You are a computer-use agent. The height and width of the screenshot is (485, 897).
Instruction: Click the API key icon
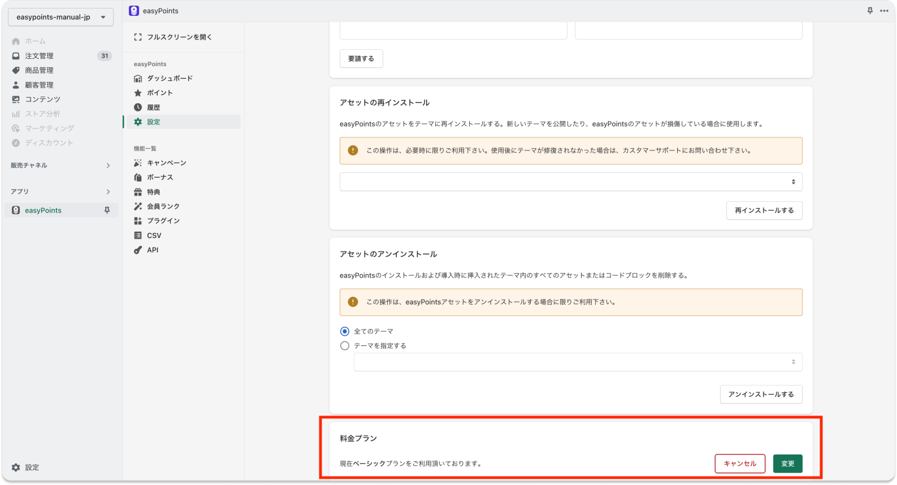point(138,250)
